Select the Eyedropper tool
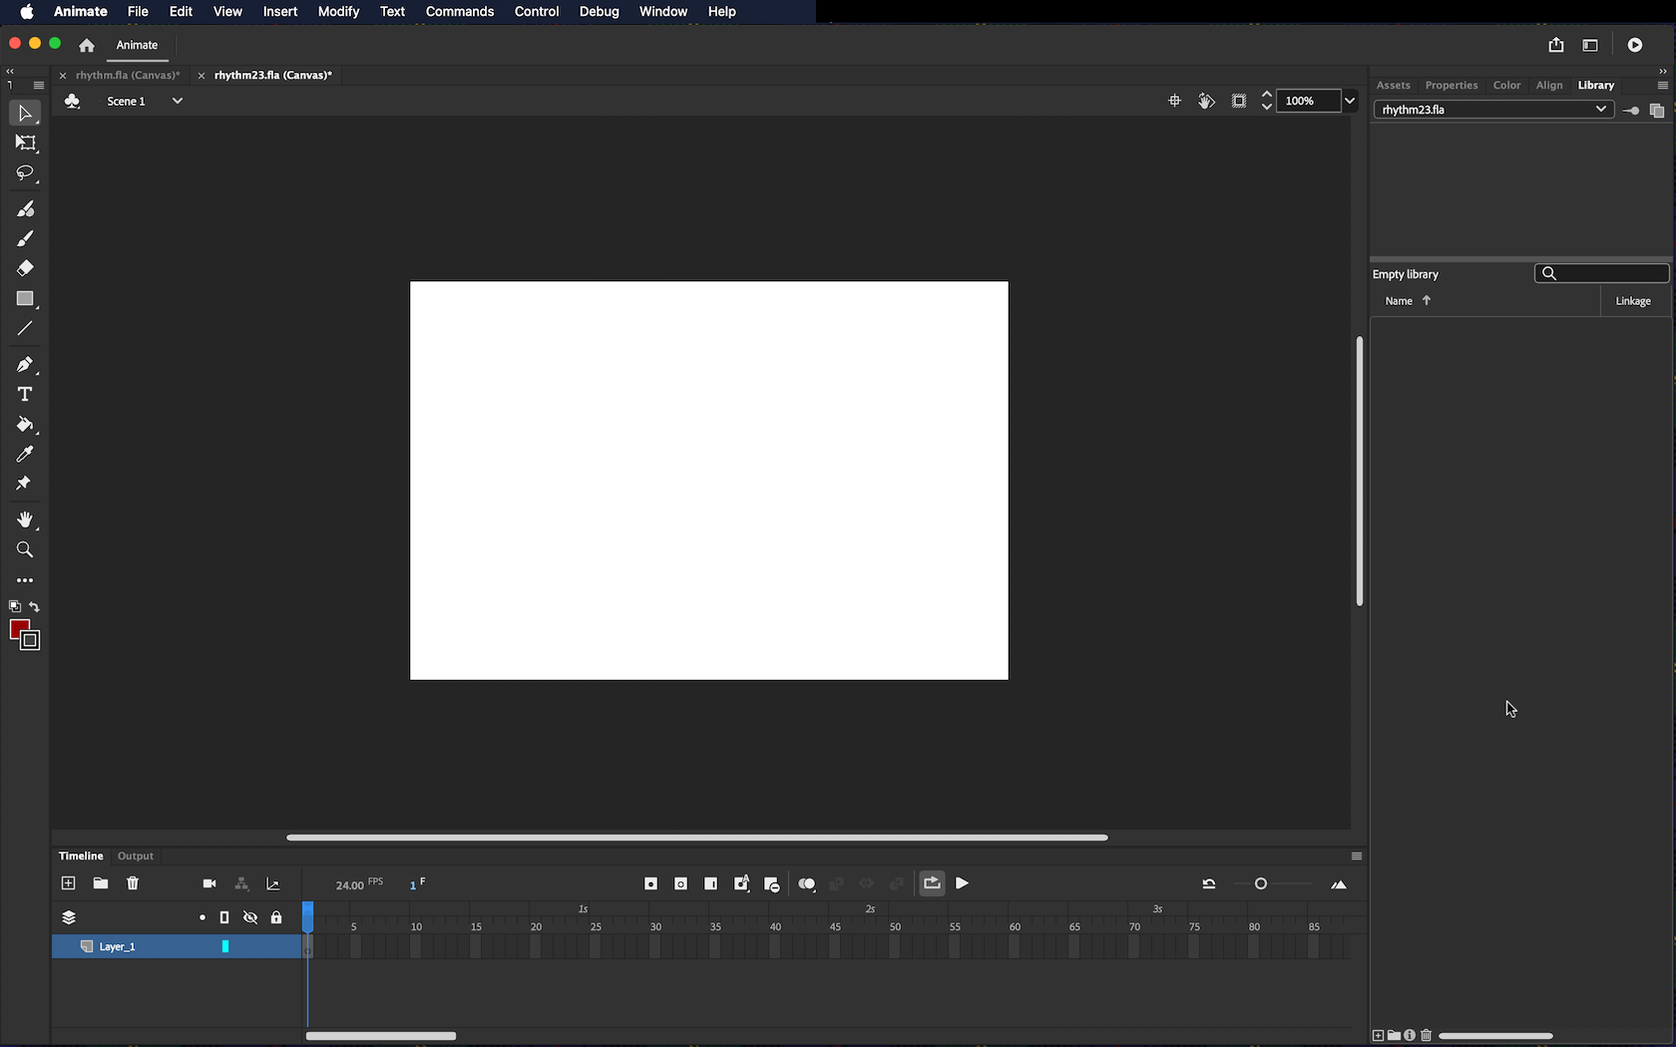 tap(26, 455)
